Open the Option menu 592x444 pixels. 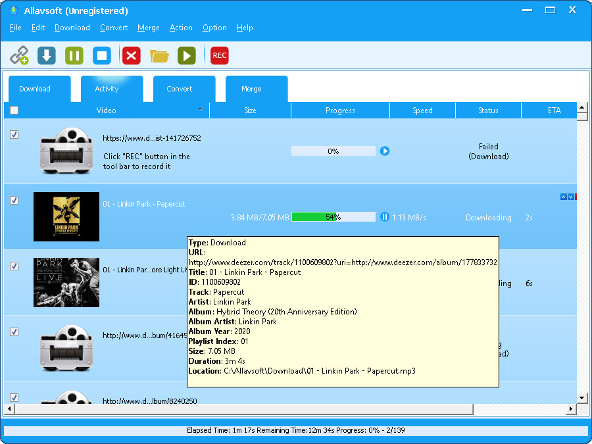[x=214, y=28]
